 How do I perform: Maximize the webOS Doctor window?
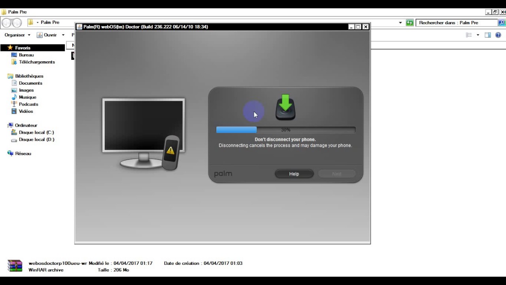coord(358,27)
